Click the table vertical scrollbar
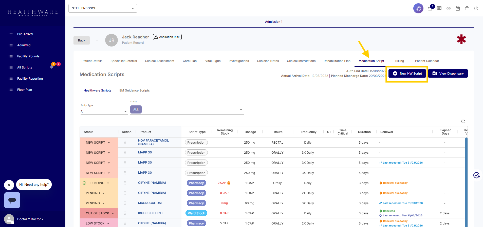This screenshot has height=227, width=483. tap(466, 182)
